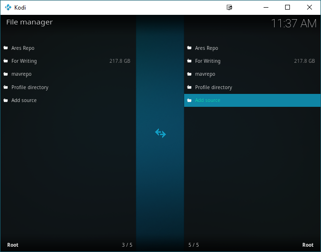Viewport: 321px width, 252px height.
Task: Click folder icon beside left Add source
Action: 6,100
